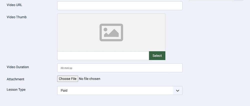
Task: Select the Attachment file chooser control
Action: (79, 79)
